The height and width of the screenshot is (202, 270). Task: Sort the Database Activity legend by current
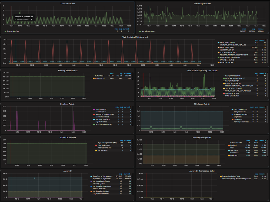pyautogui.click(x=128, y=107)
